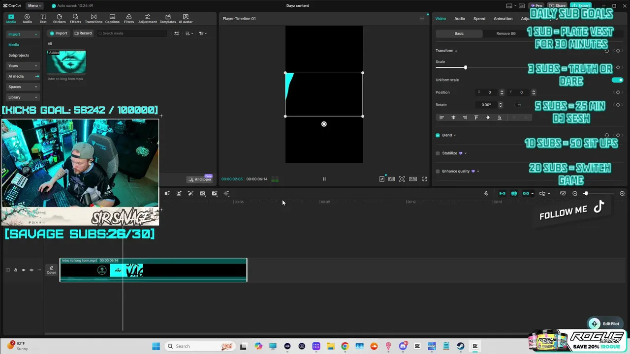Select Subprojects in the media sidebar

pos(19,55)
